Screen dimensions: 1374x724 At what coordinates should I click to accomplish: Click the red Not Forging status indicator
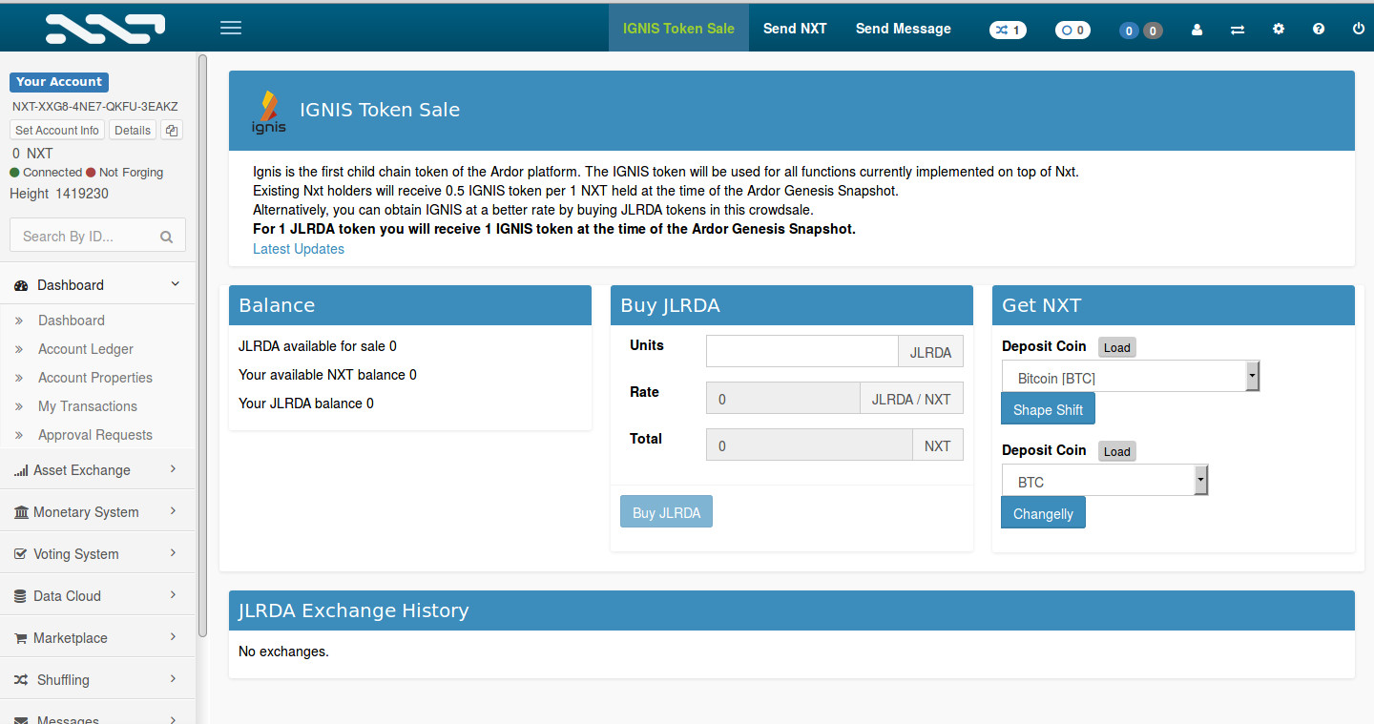pos(91,173)
